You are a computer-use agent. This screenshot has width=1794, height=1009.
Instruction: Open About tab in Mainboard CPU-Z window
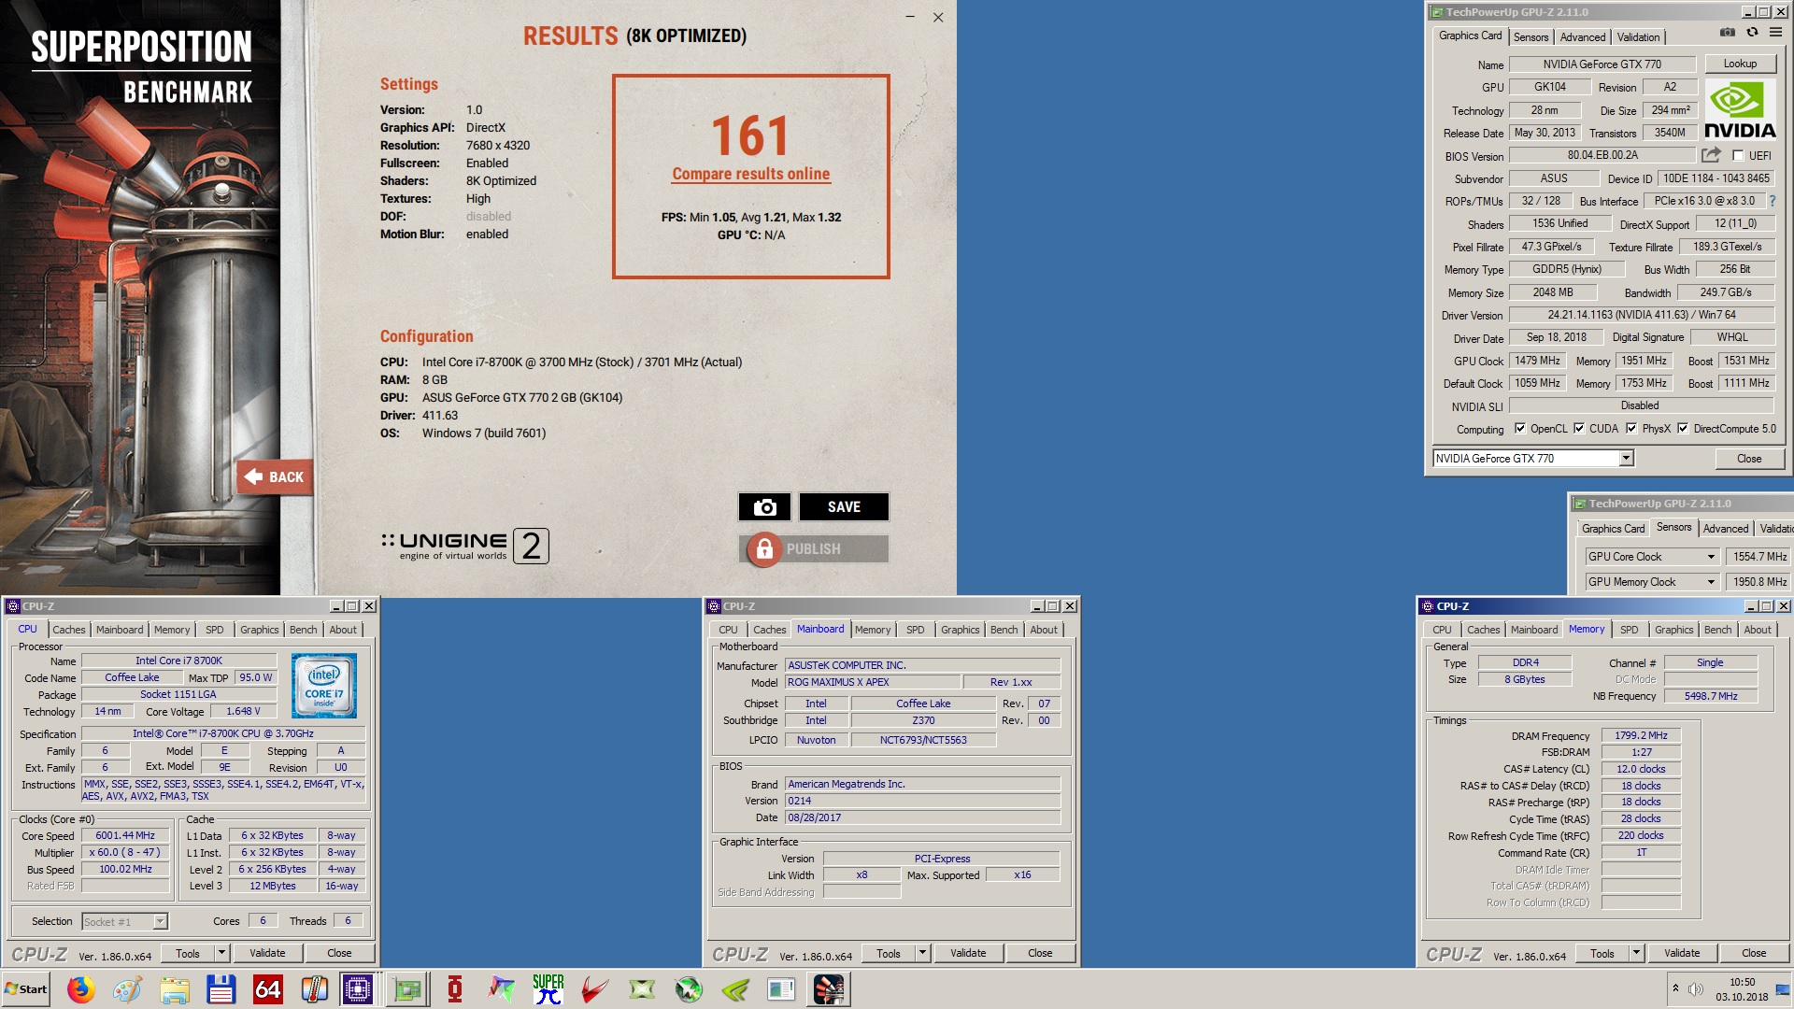1044,630
